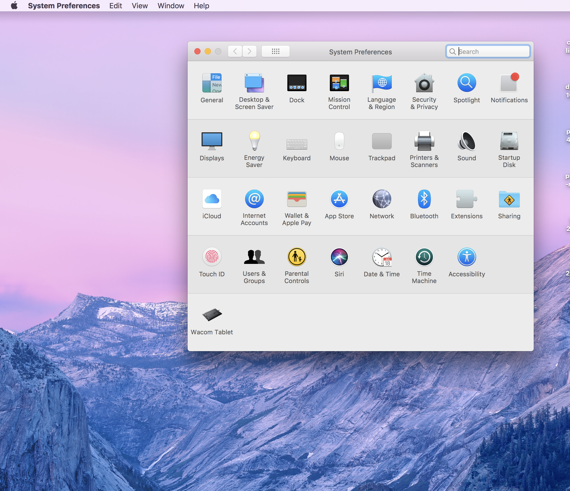Open the View menu

point(139,5)
